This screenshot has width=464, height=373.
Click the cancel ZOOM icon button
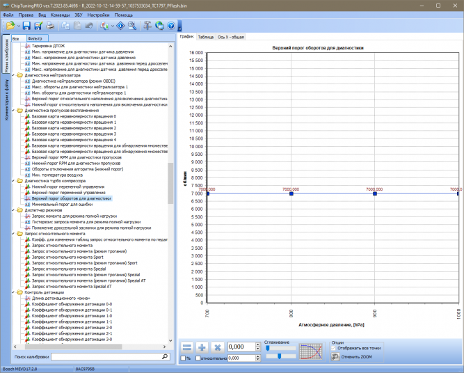coord(335,357)
